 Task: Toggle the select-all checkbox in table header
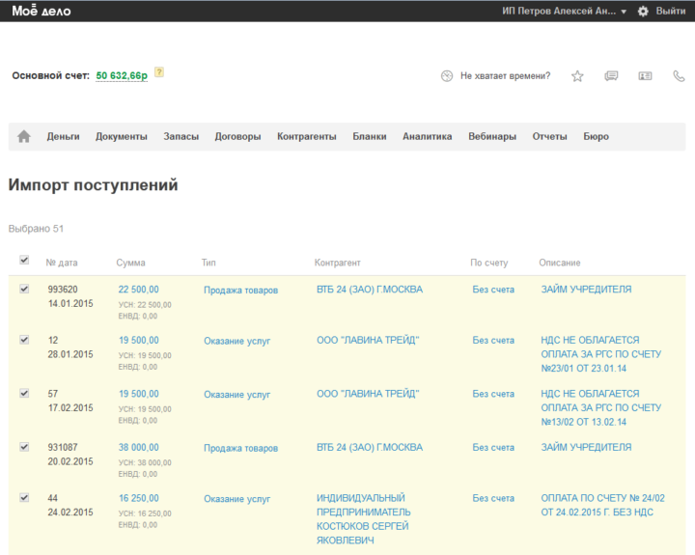tap(24, 260)
